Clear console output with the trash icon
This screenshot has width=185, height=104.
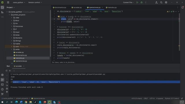click(7, 92)
